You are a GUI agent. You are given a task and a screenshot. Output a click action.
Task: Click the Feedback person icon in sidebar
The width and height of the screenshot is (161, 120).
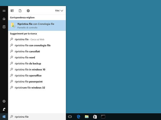[4, 109]
